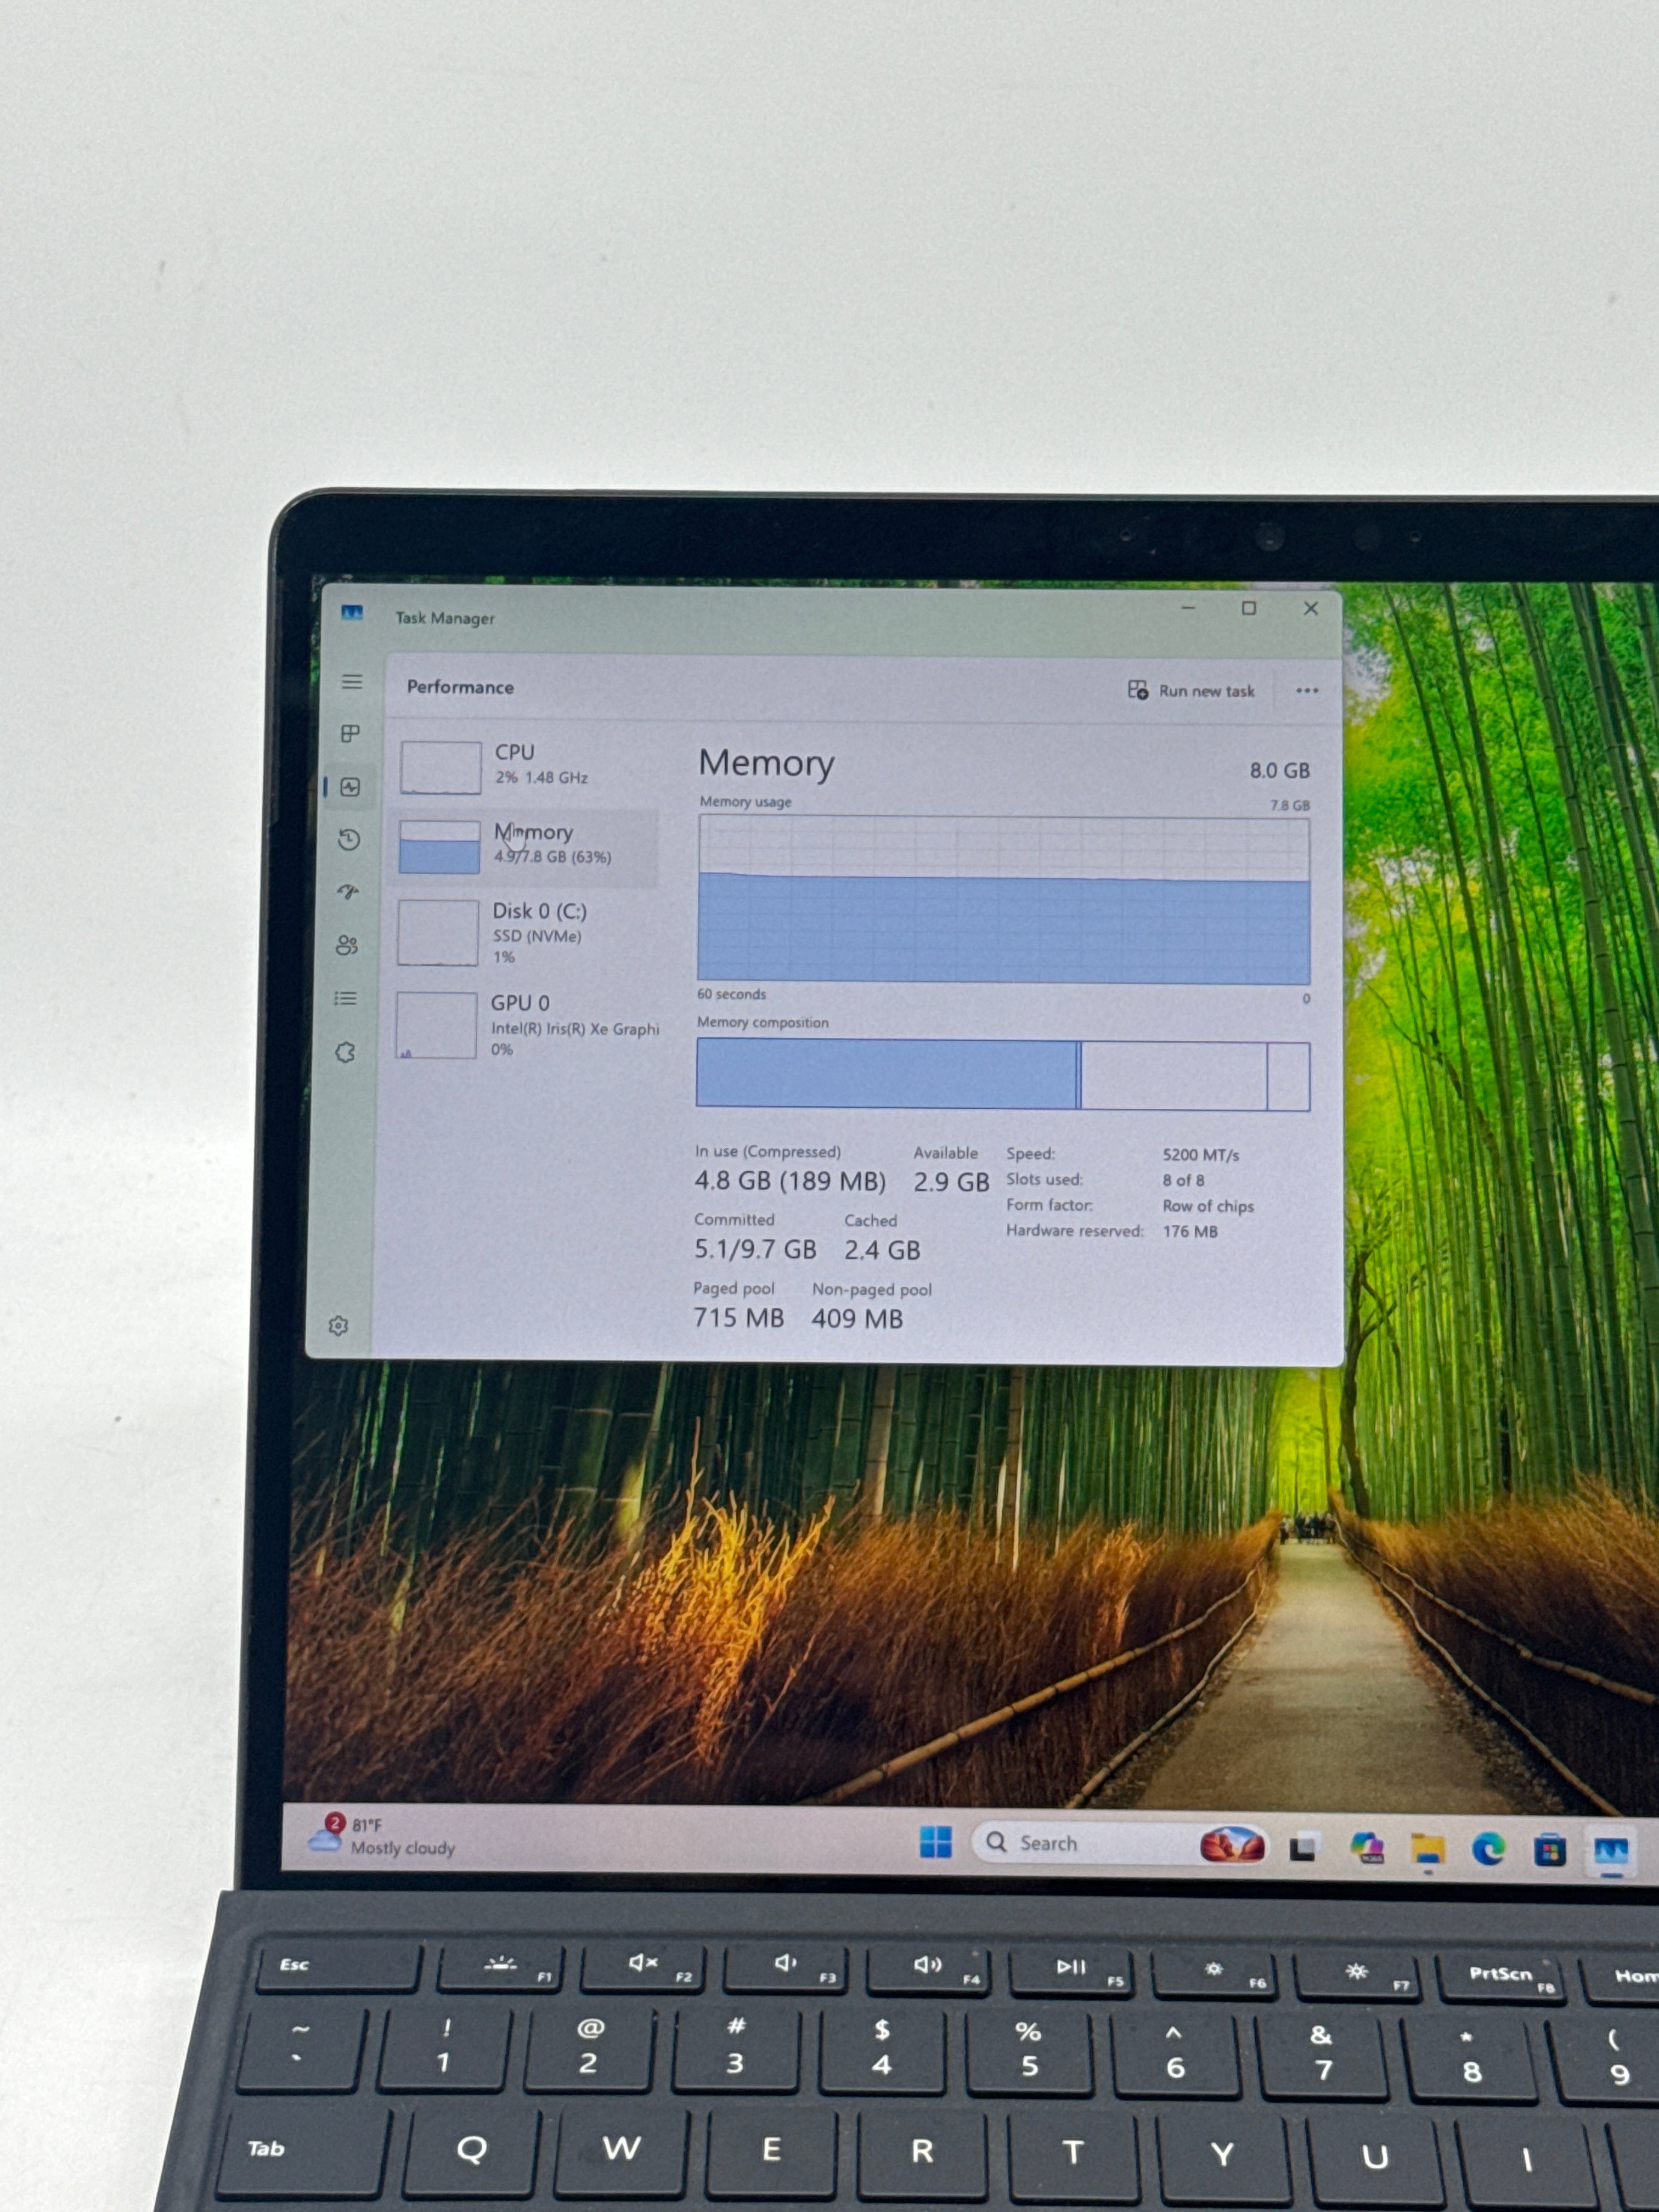Click the Speed '5200 MT/s' value
This screenshot has width=1659, height=2212.
pos(1200,1155)
